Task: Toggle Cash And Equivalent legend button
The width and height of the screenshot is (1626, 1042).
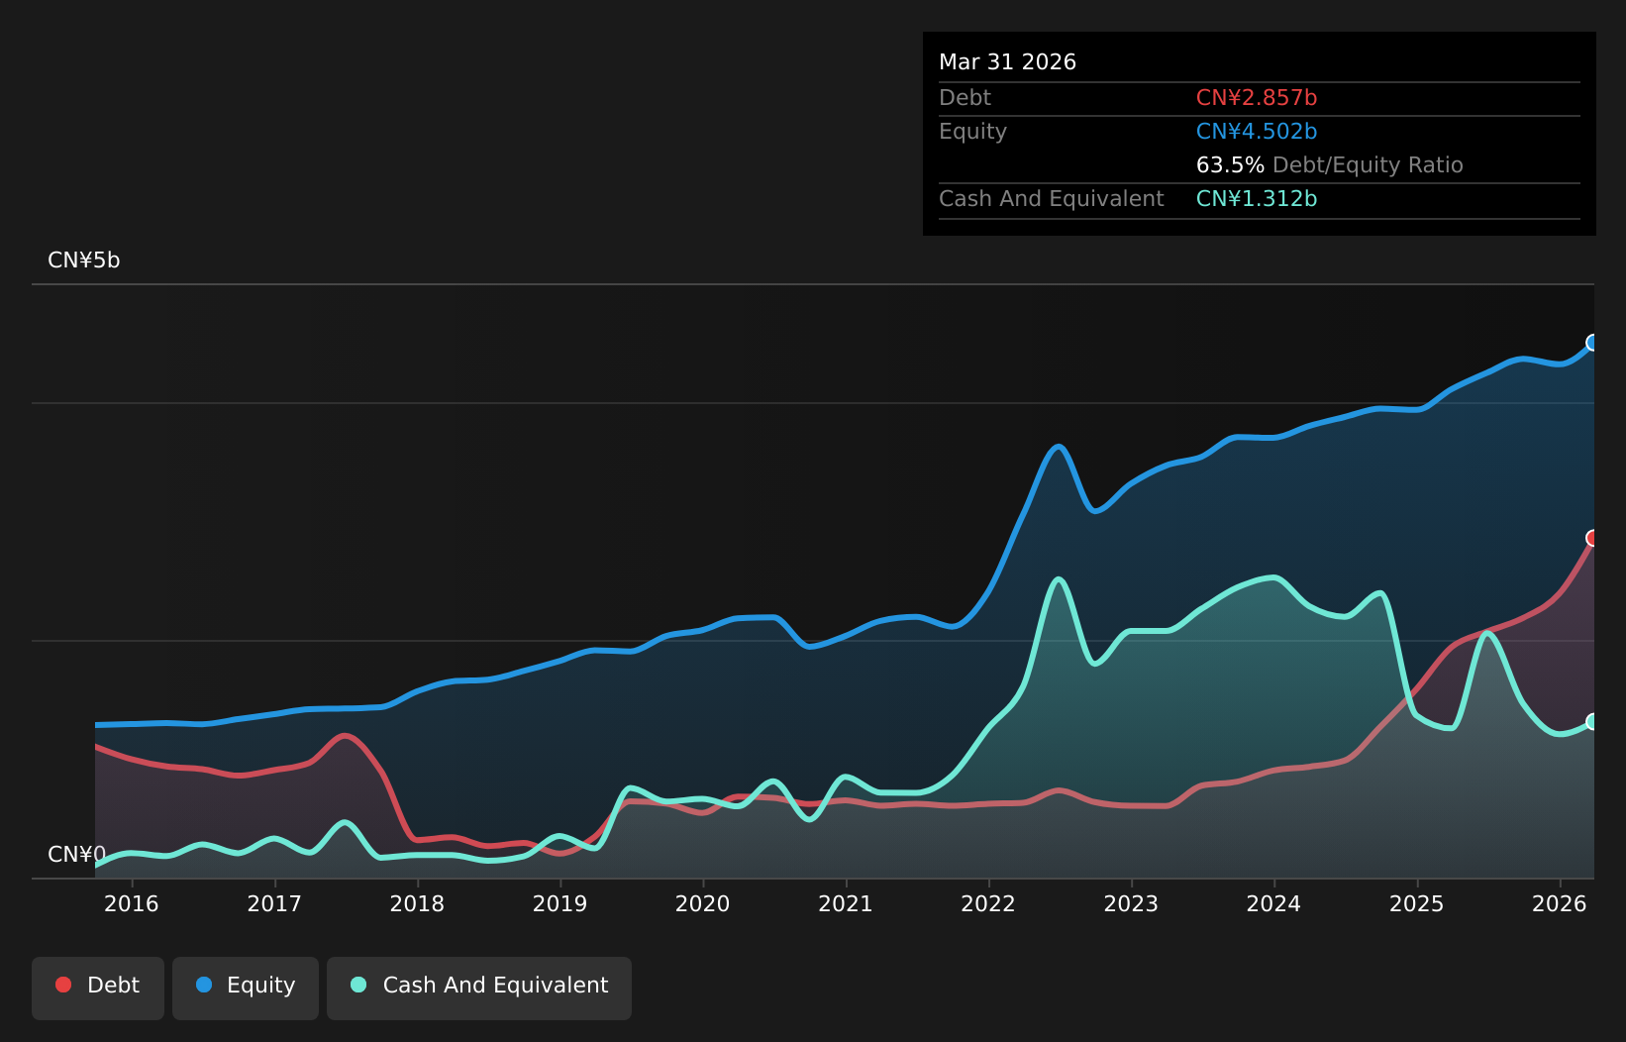Action: [x=479, y=988]
